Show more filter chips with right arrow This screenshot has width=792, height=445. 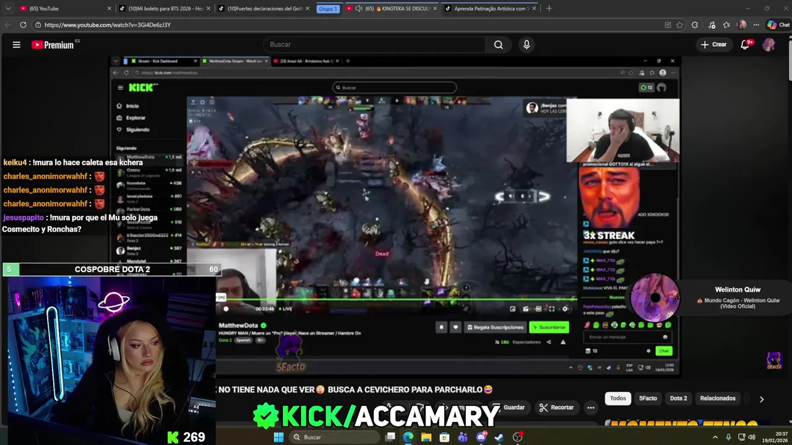762,399
